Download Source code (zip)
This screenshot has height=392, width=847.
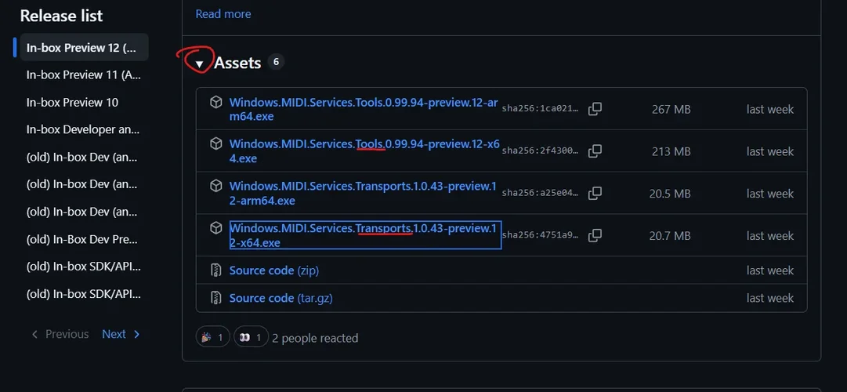274,270
